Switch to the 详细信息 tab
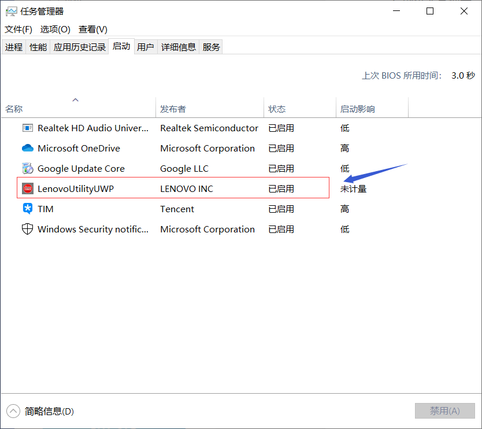The image size is (482, 429). pos(178,47)
